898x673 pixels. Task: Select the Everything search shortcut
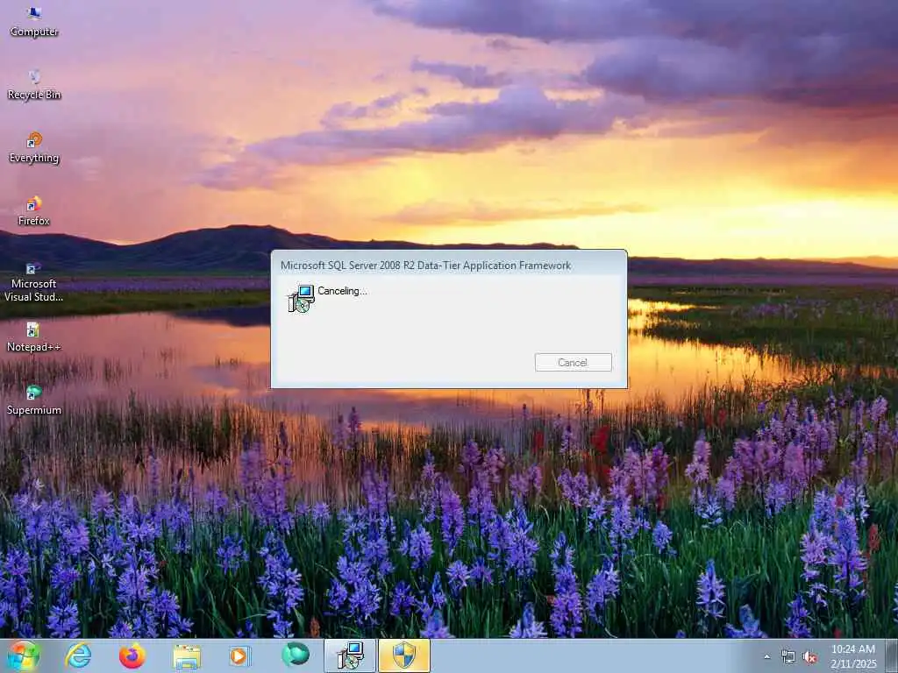(x=34, y=148)
